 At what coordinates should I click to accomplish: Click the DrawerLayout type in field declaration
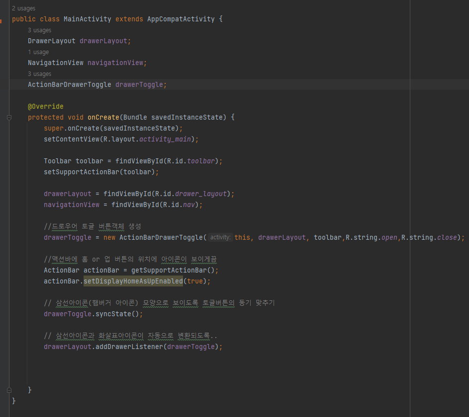coord(51,41)
